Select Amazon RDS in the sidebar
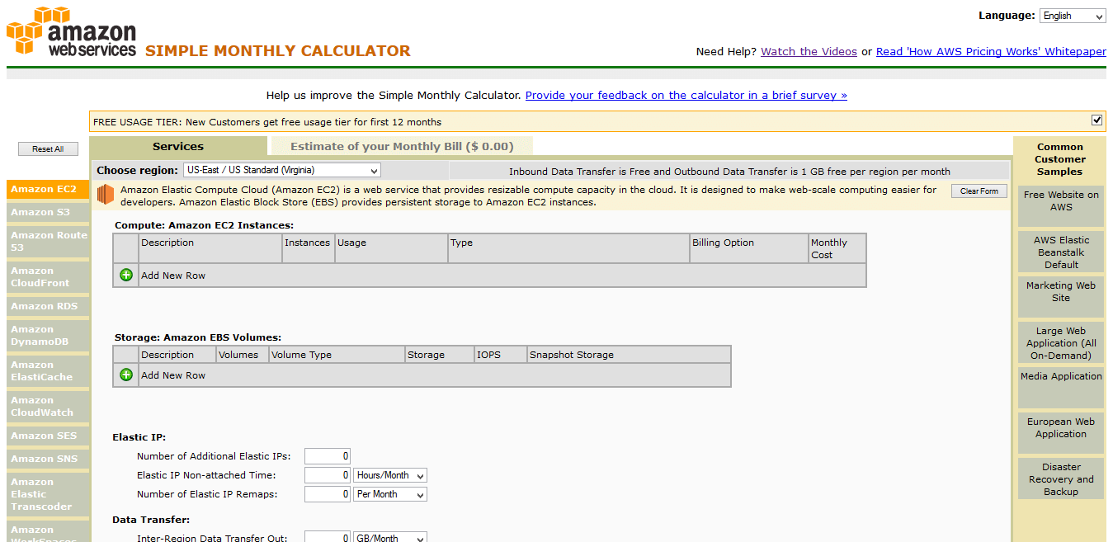 pos(48,306)
